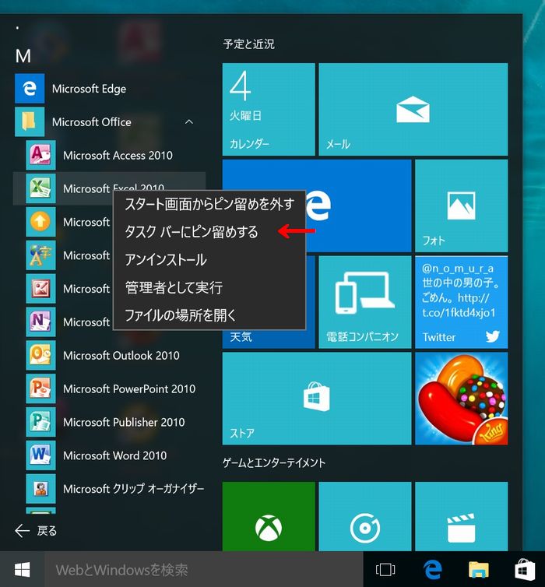Collapse the Microsoft Office folder chevron
Image resolution: width=545 pixels, height=587 pixels.
[x=189, y=121]
